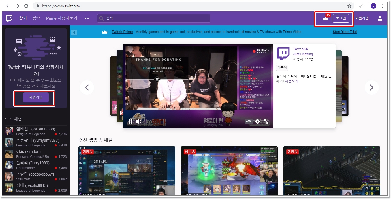Click 회원가입 in the top bar
Screen dimensions: 391x199
click(362, 18)
